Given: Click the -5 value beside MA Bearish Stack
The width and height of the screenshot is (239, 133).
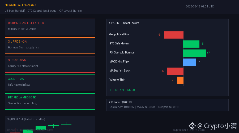Looking at the screenshot, I should pyautogui.click(x=163, y=71).
